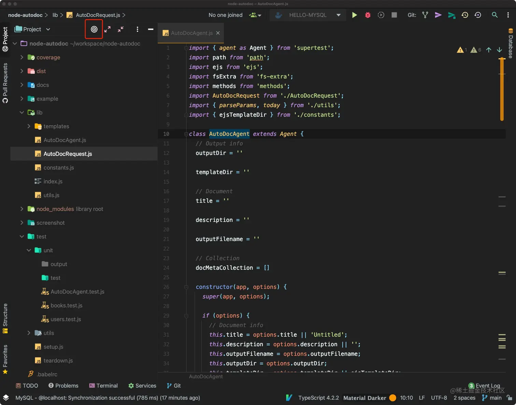Click the purple Git commit arrow icon
The image size is (516, 405).
[x=438, y=15]
